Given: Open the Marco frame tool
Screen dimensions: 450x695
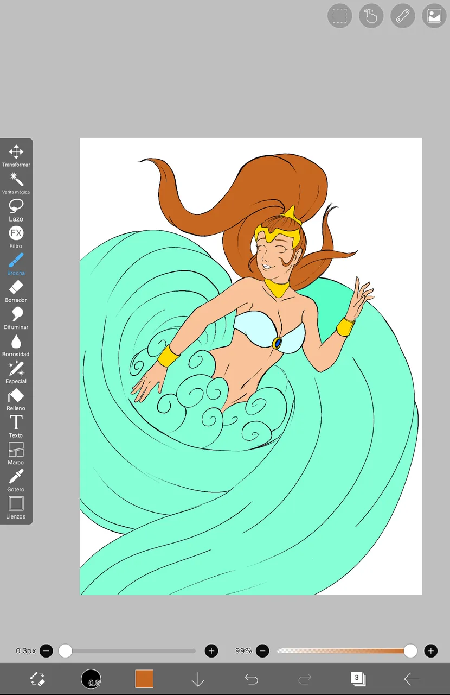Looking at the screenshot, I should pos(16,454).
